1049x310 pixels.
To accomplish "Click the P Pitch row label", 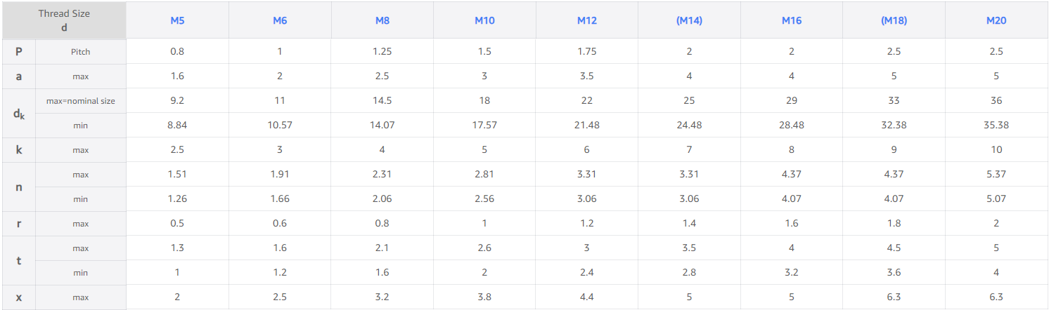I will pyautogui.click(x=19, y=51).
